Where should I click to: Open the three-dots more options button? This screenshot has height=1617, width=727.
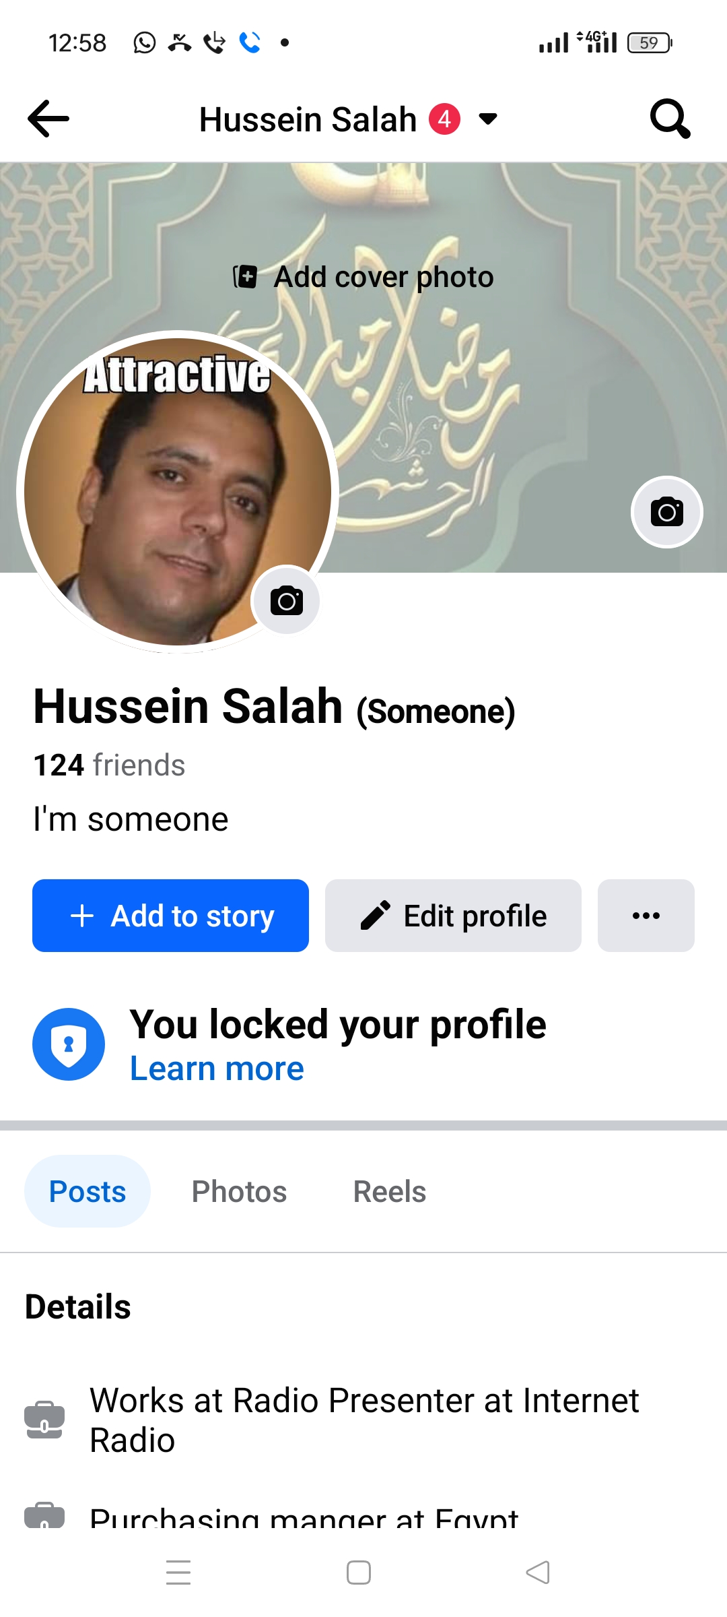(646, 916)
